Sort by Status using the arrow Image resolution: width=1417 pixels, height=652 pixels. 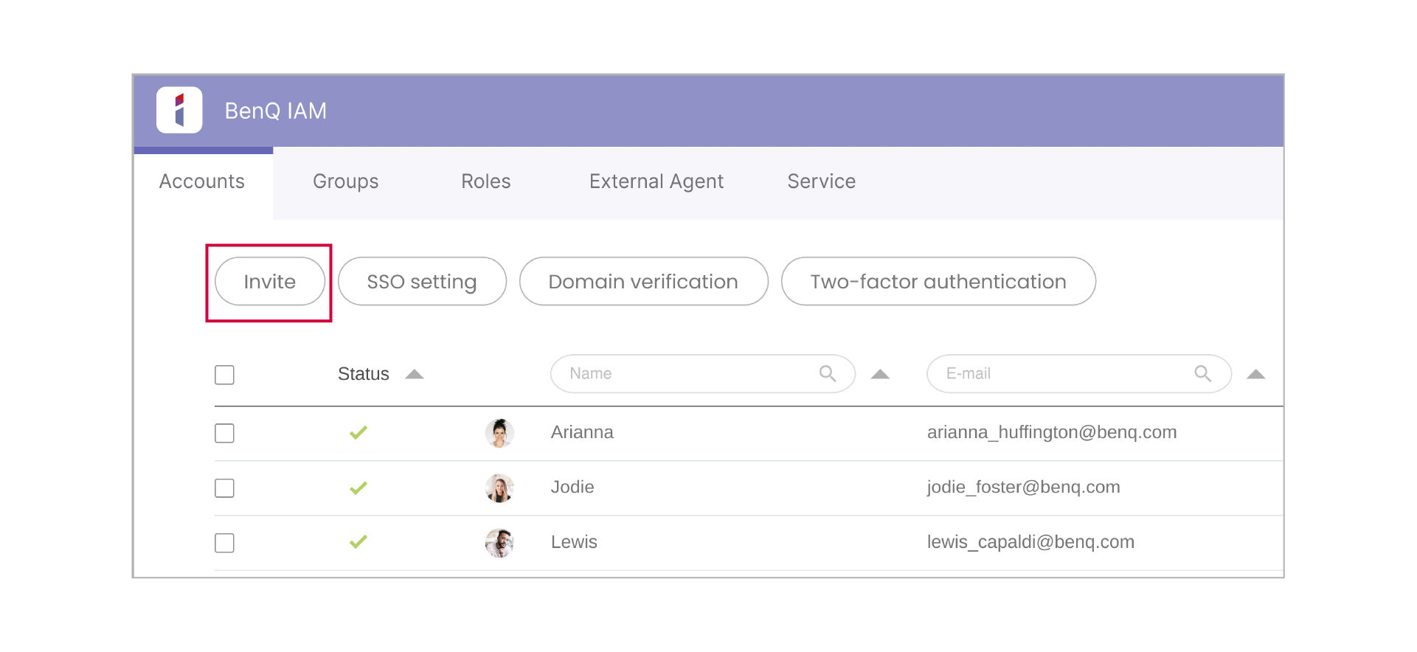(415, 374)
